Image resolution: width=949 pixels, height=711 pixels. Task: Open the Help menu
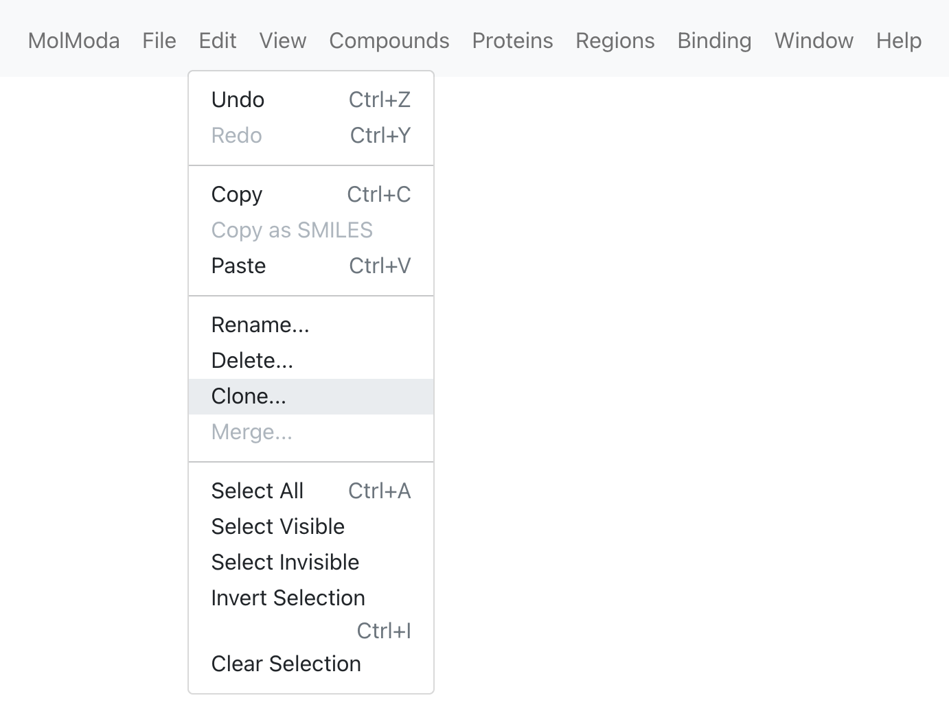coord(899,40)
